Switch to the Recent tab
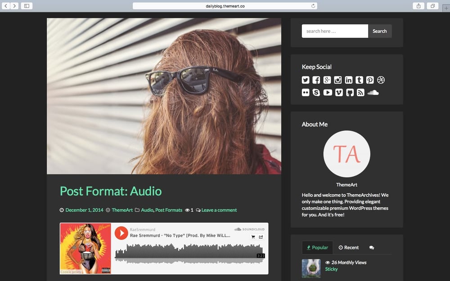The height and width of the screenshot is (281, 450). tap(349, 247)
